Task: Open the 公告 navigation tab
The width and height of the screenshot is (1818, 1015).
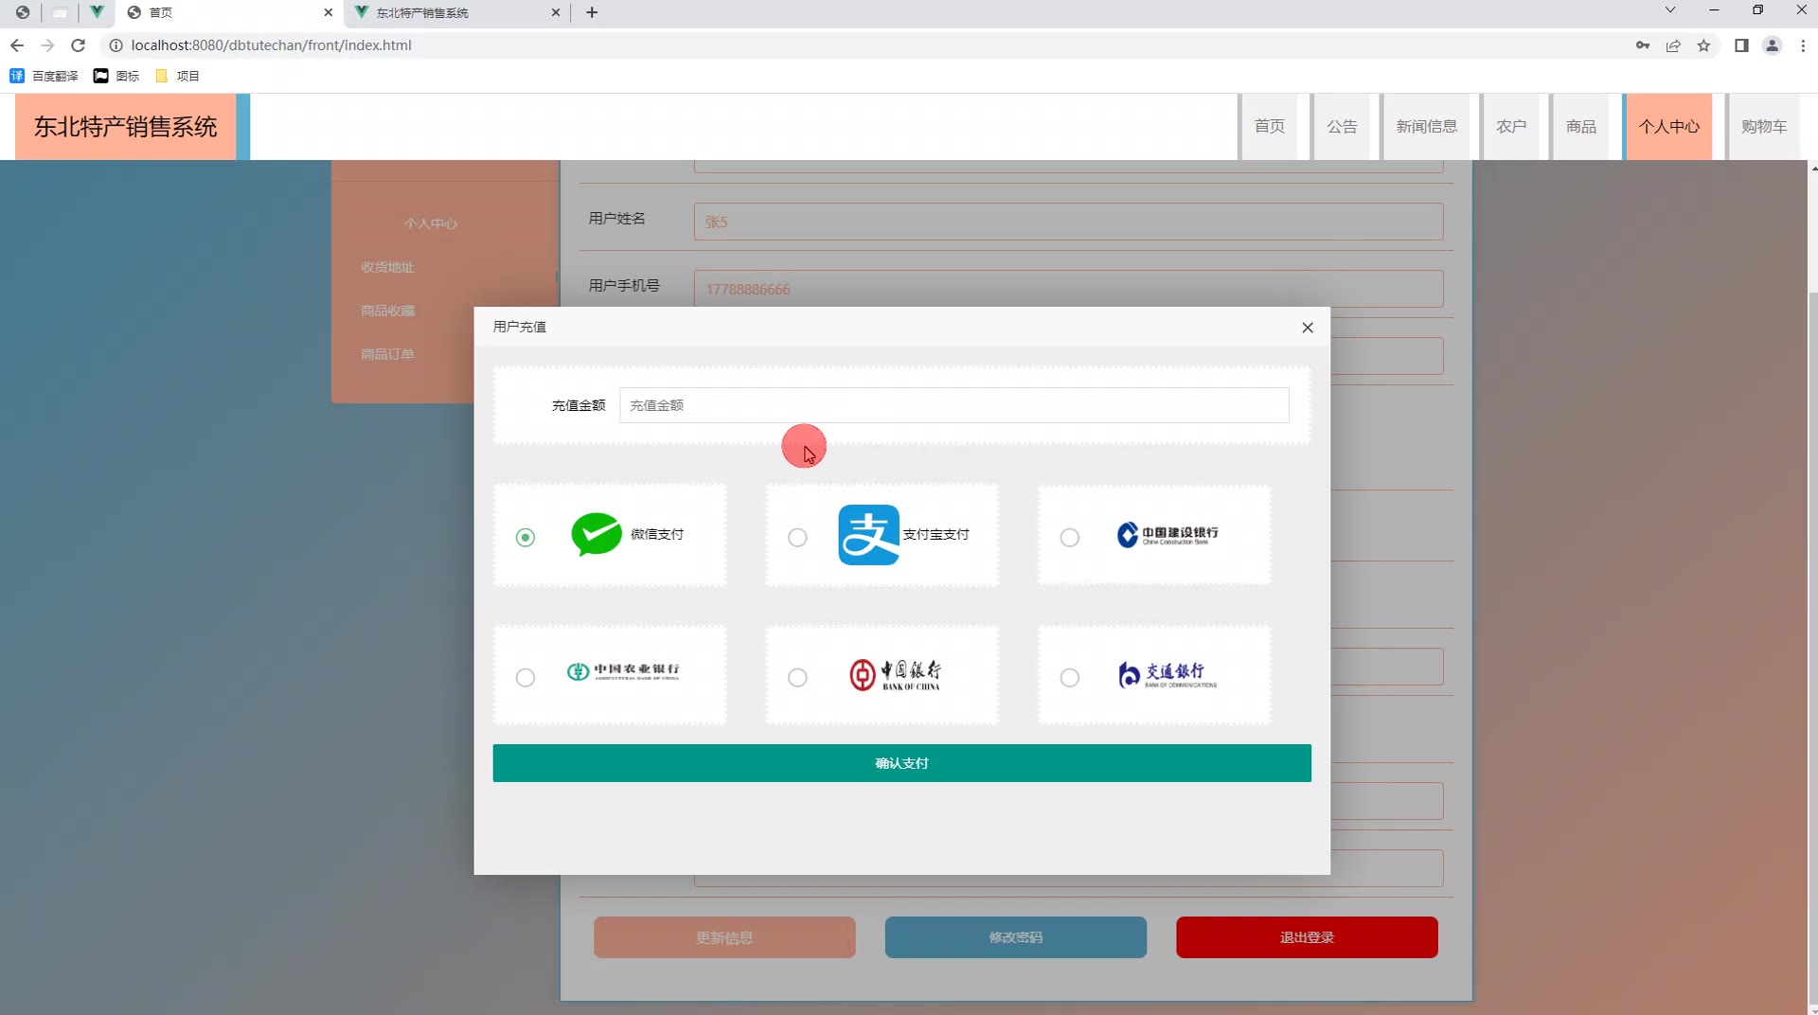Action: tap(1342, 127)
